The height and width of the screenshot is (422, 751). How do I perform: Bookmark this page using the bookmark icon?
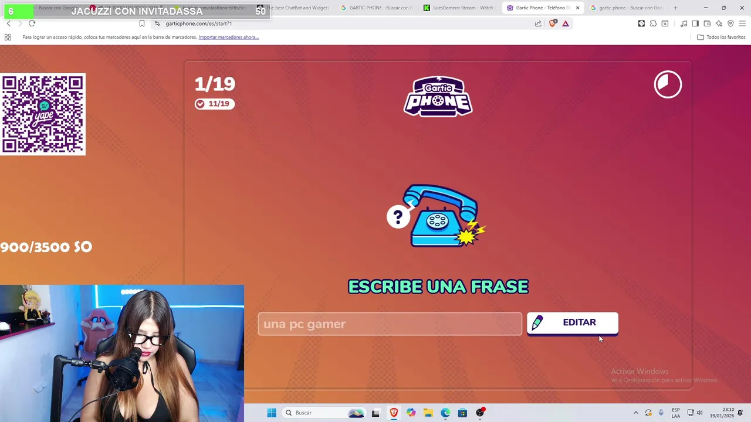point(141,23)
